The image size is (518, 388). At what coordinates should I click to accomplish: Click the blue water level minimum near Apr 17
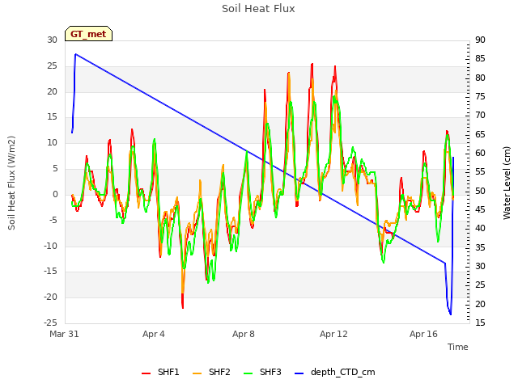tap(451, 314)
